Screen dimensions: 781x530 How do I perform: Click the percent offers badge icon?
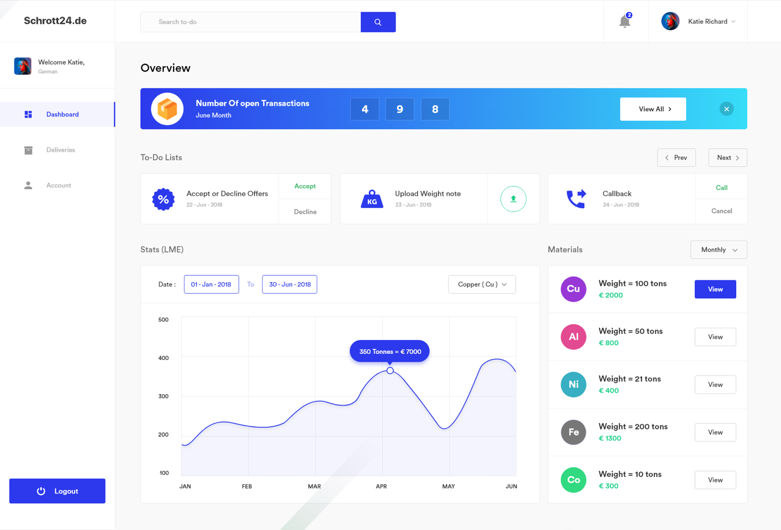click(163, 199)
